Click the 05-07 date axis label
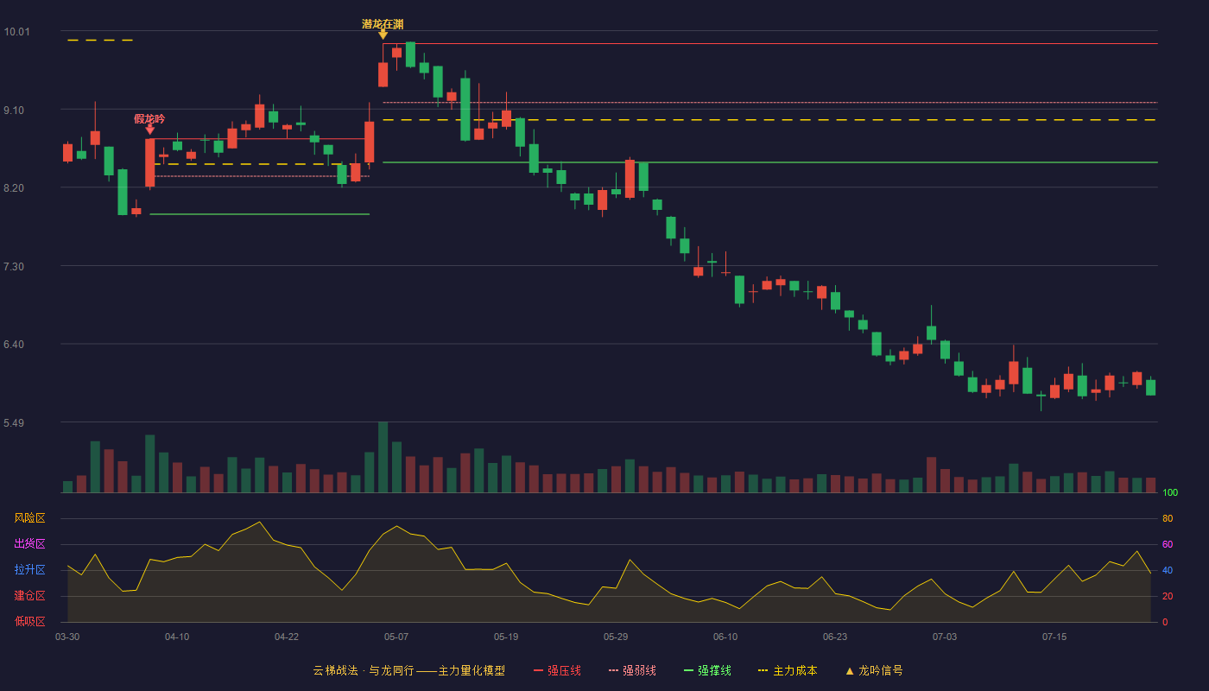 tap(396, 637)
